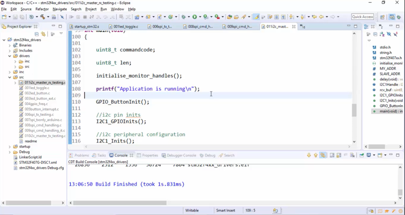
Task: Toggle Link with Editor in Project Explorer
Action: click(44, 34)
